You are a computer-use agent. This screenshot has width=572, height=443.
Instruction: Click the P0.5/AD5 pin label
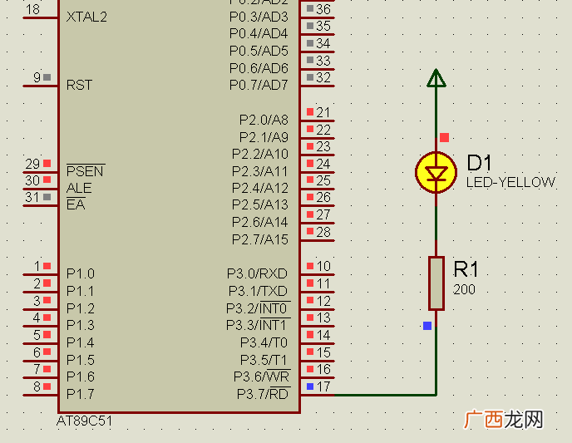point(259,51)
